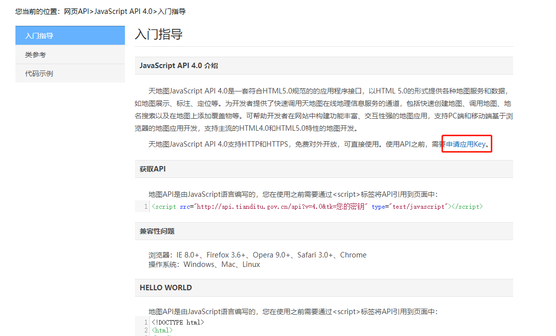Click the script tag code line with tianditu URL
The width and height of the screenshot is (556, 336).
[317, 206]
